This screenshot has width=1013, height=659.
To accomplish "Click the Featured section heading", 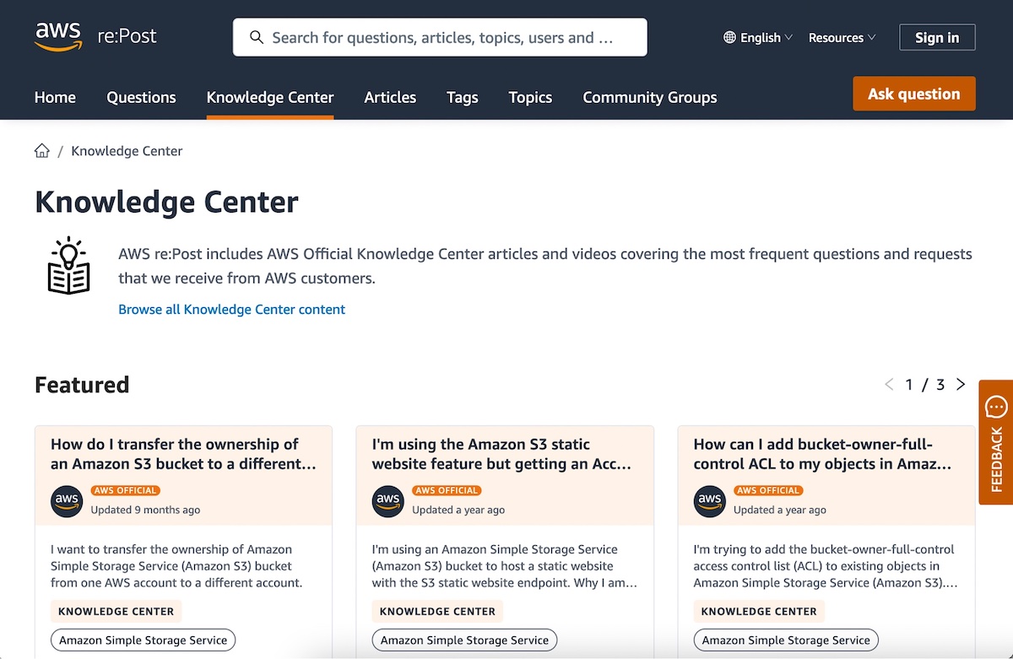I will 82,385.
